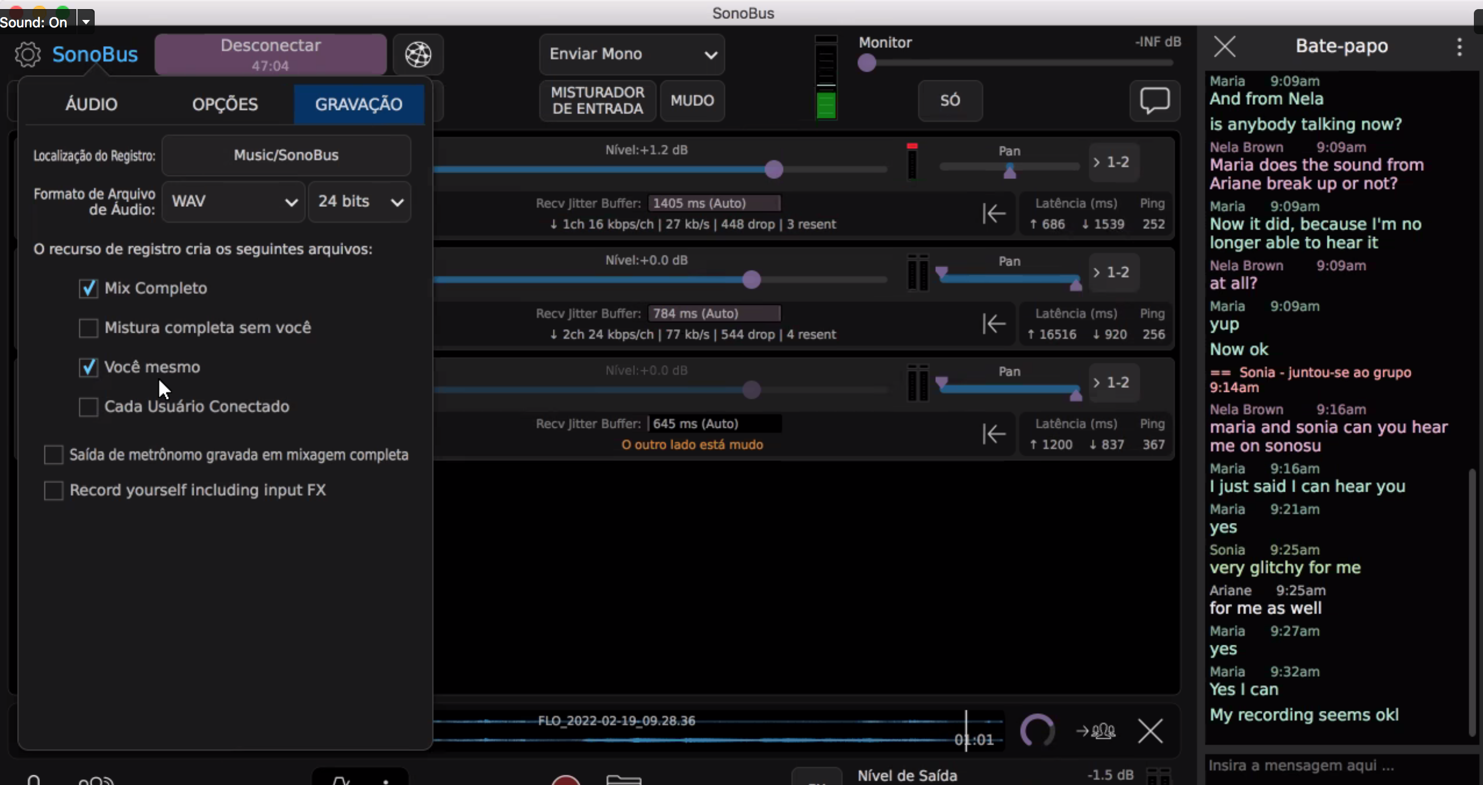Open the WAV file format dropdown
Image resolution: width=1483 pixels, height=785 pixels.
tap(233, 202)
